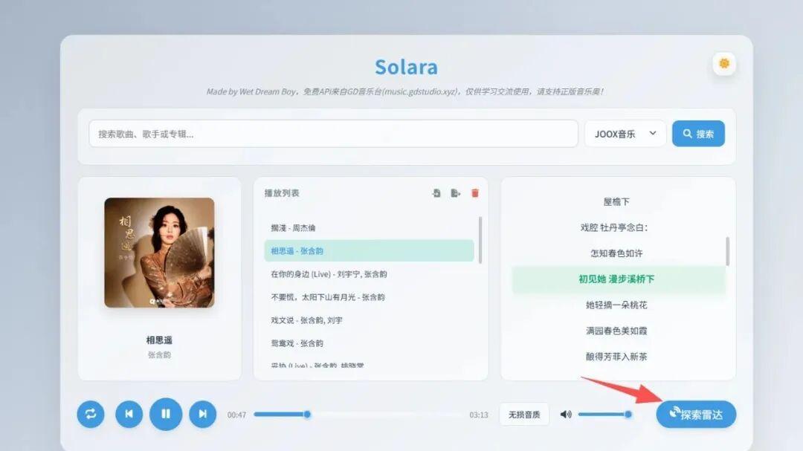Viewport: 803px width, 451px height.
Task: Skip to the next track
Action: tap(202, 414)
